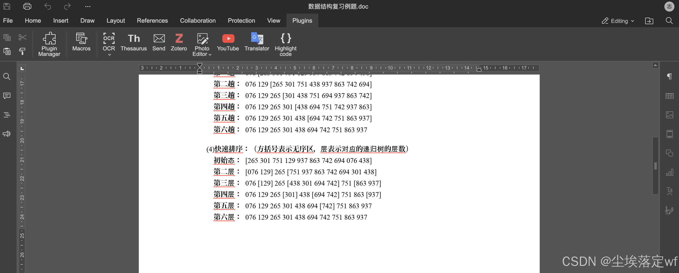Switch to the References tab
Viewport: 679px width, 273px height.
click(x=152, y=20)
